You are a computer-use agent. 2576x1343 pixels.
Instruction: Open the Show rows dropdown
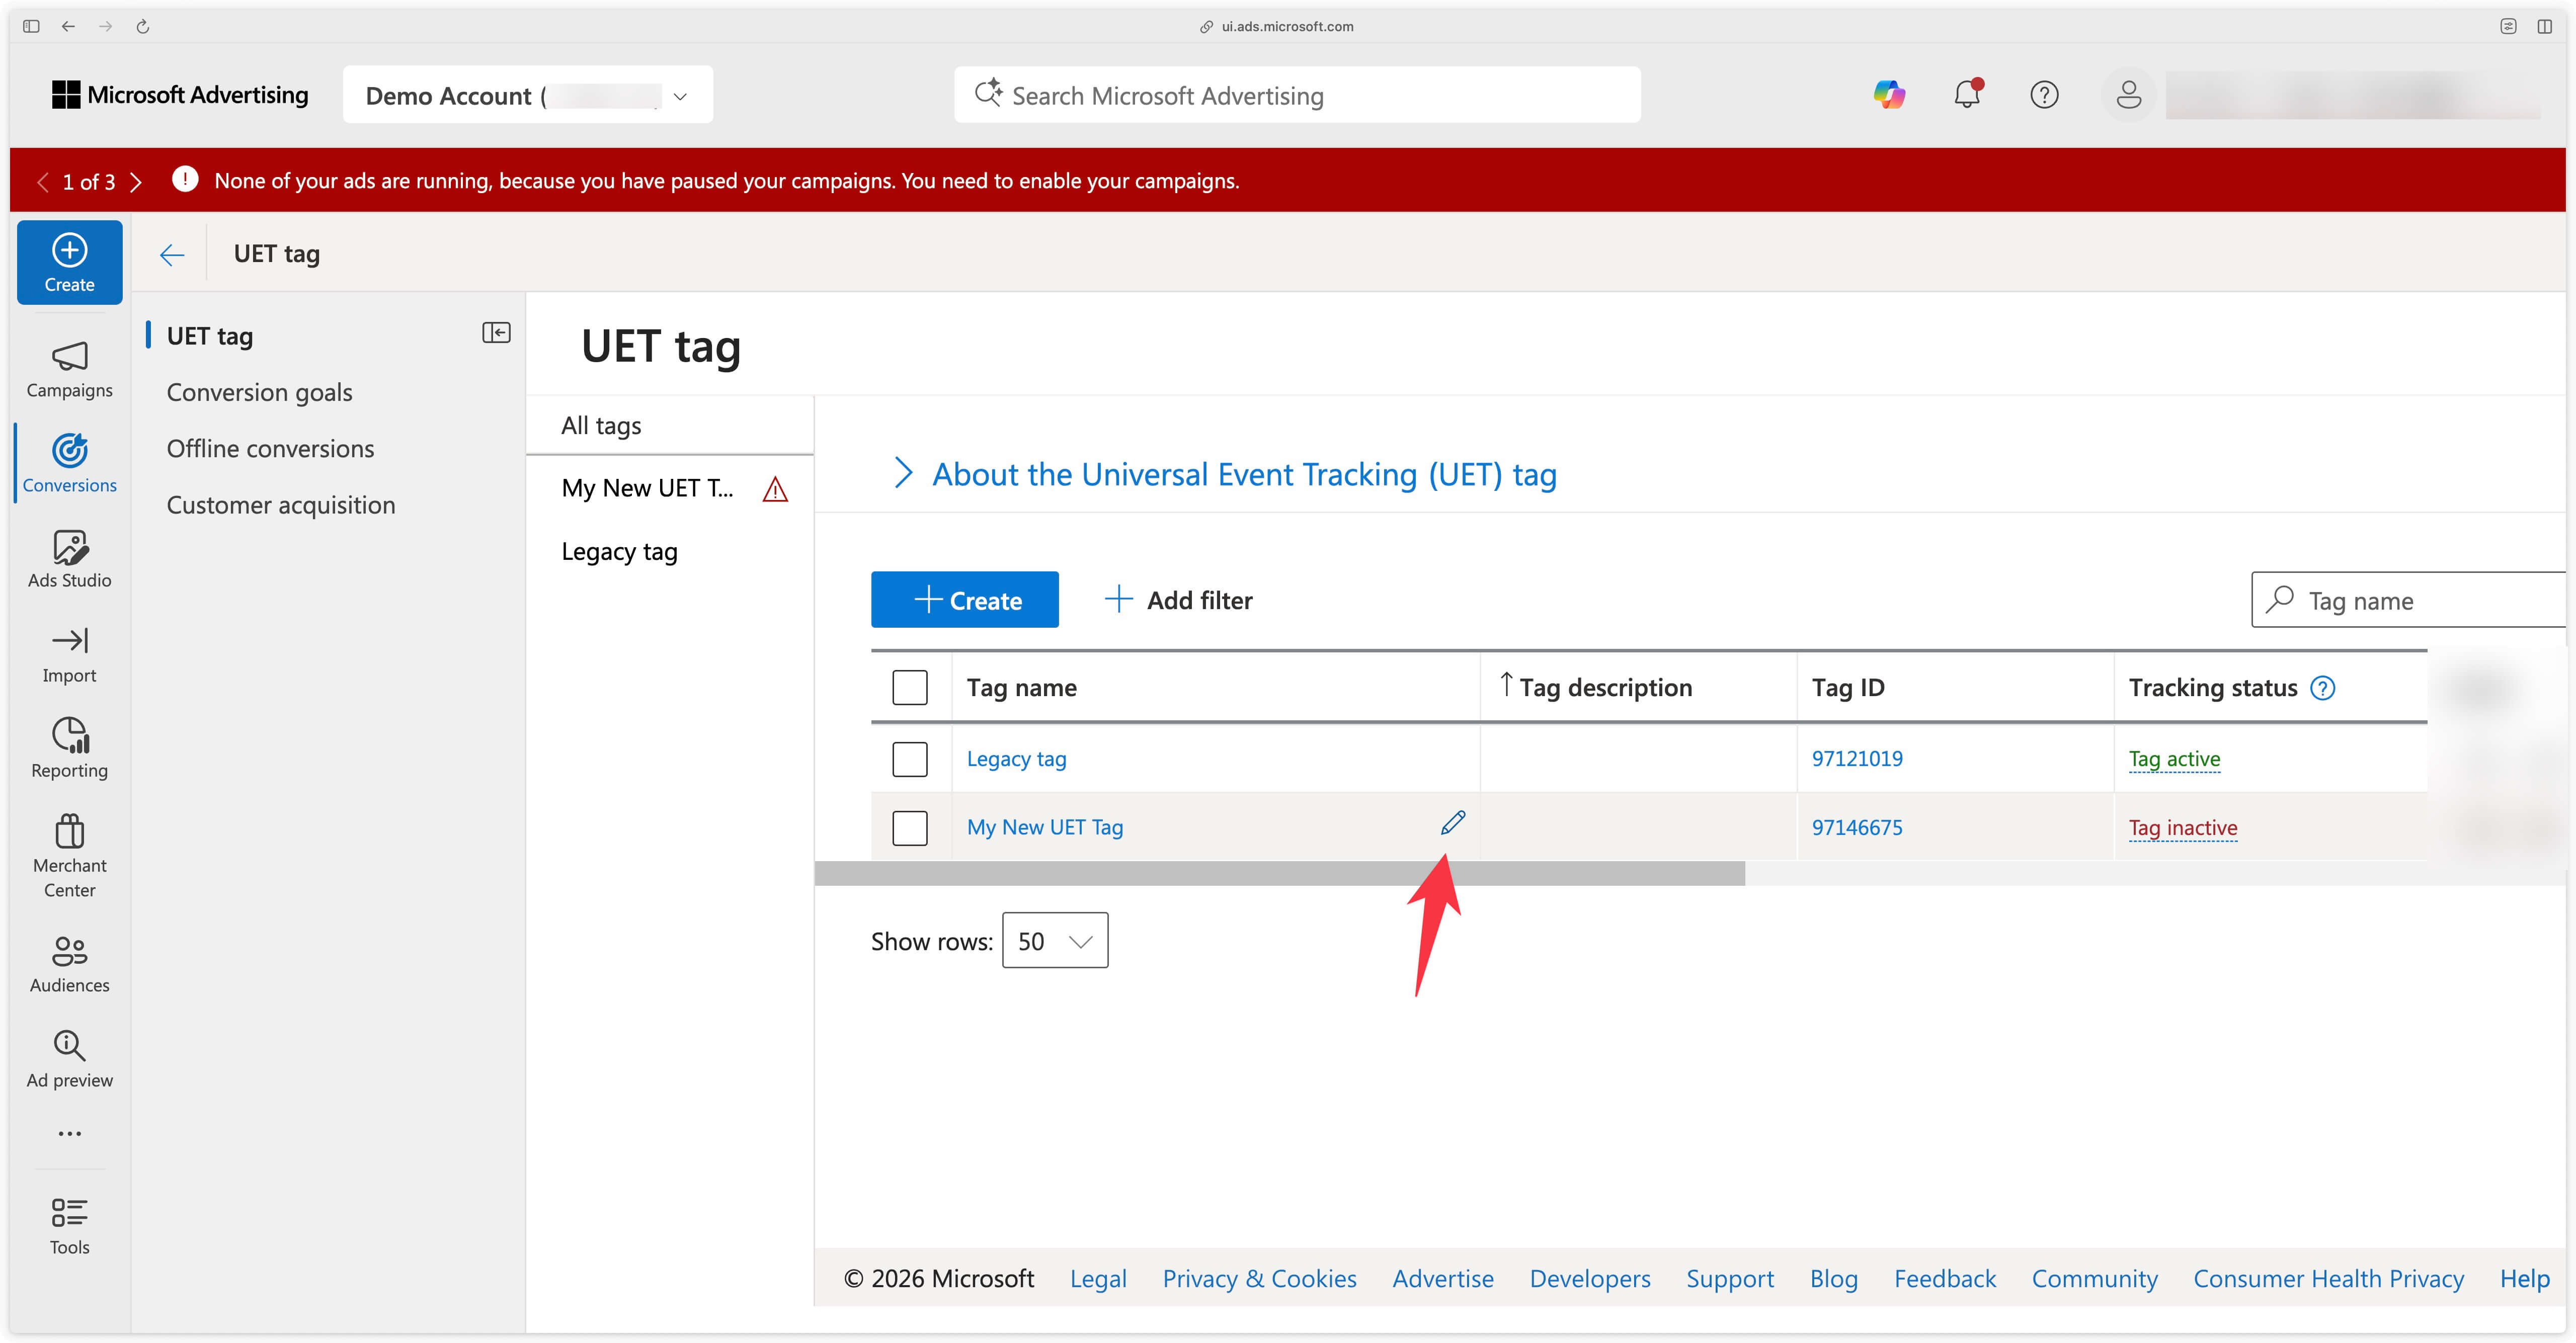click(x=1054, y=940)
